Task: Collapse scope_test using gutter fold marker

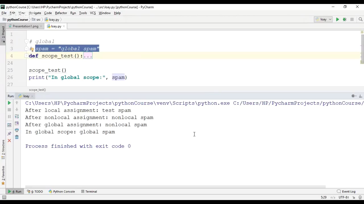Action: point(27,56)
